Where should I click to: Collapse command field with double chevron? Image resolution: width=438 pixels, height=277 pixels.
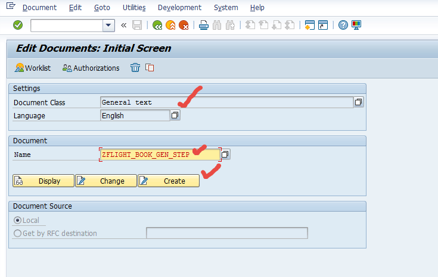[x=124, y=26]
